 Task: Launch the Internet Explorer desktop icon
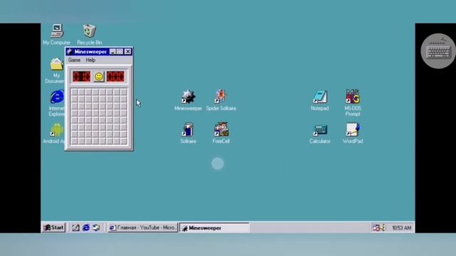click(x=57, y=97)
